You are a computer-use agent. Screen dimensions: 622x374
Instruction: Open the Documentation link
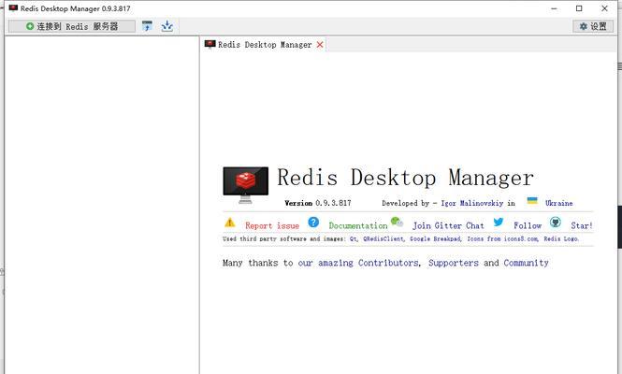[x=358, y=225]
